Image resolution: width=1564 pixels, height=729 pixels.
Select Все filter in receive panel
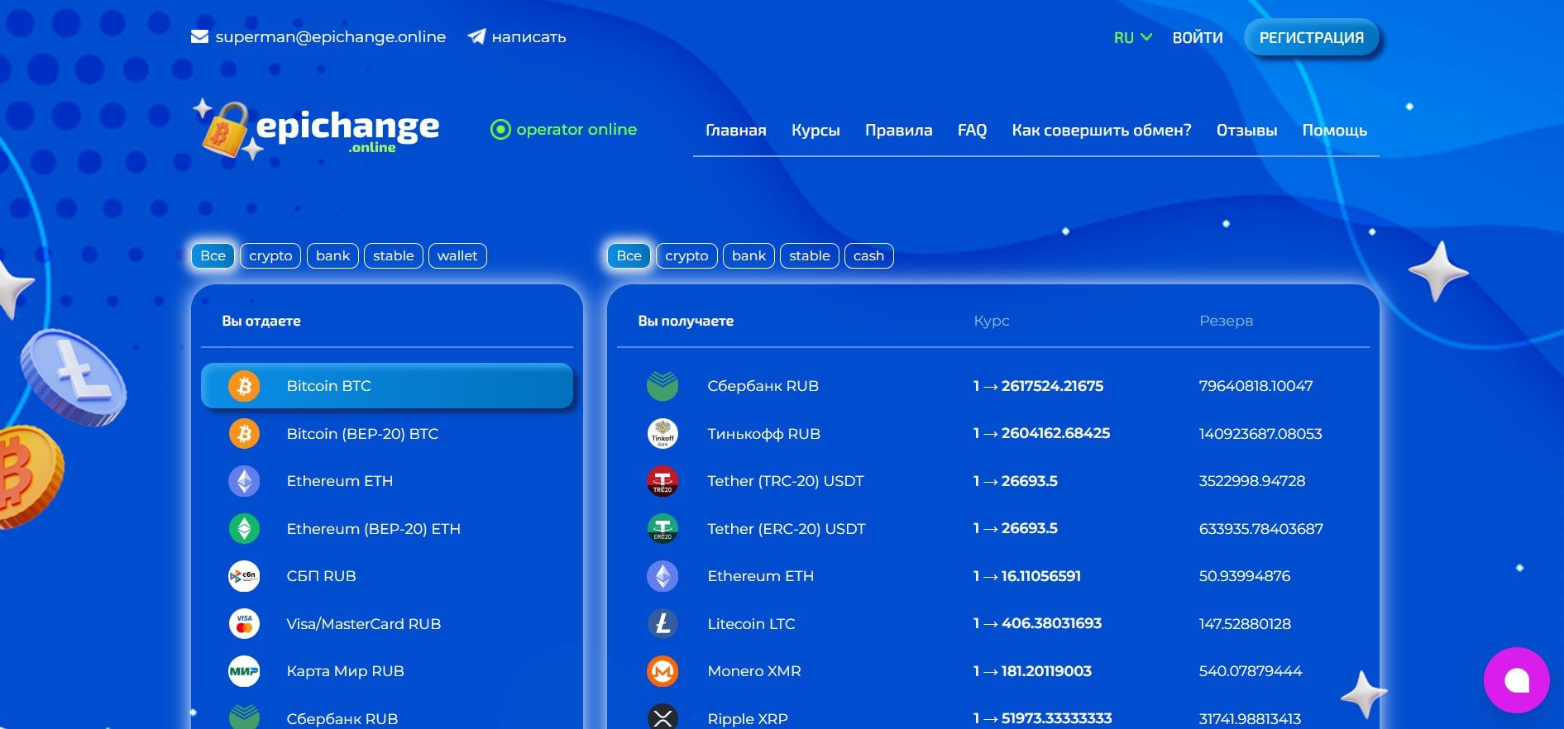[629, 256]
